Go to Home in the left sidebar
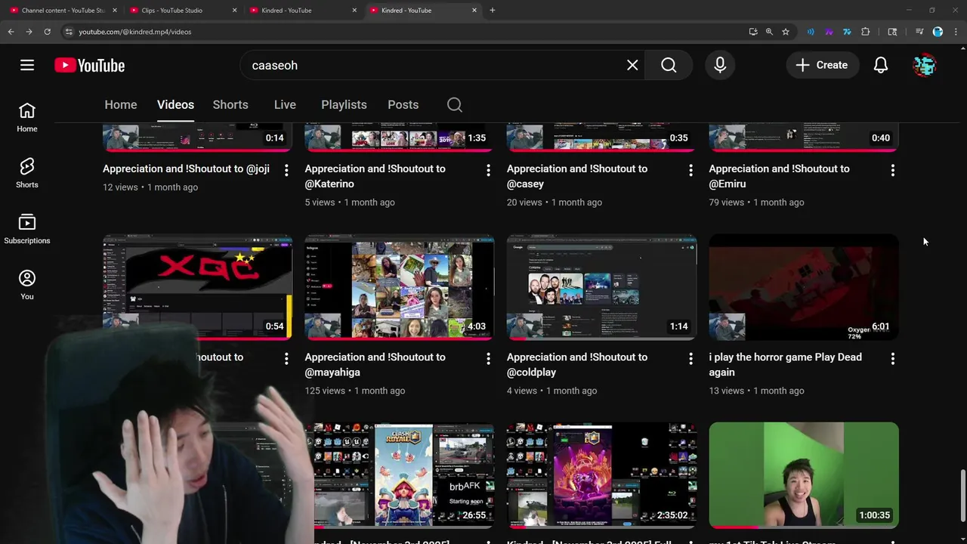The image size is (967, 544). coord(27,118)
